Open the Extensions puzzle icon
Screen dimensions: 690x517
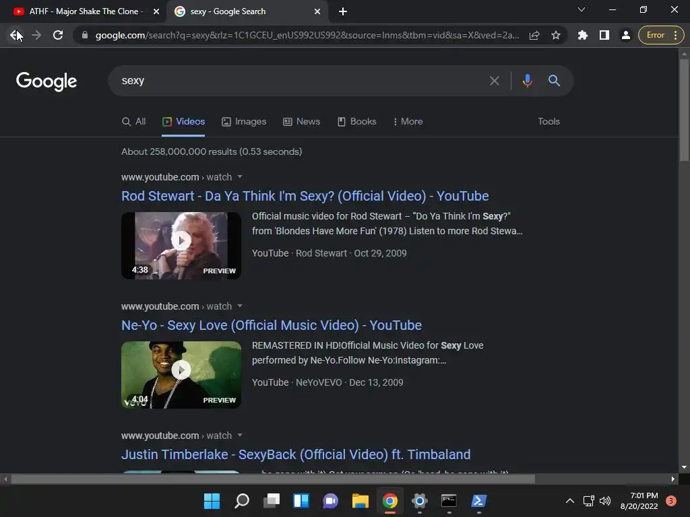[583, 35]
